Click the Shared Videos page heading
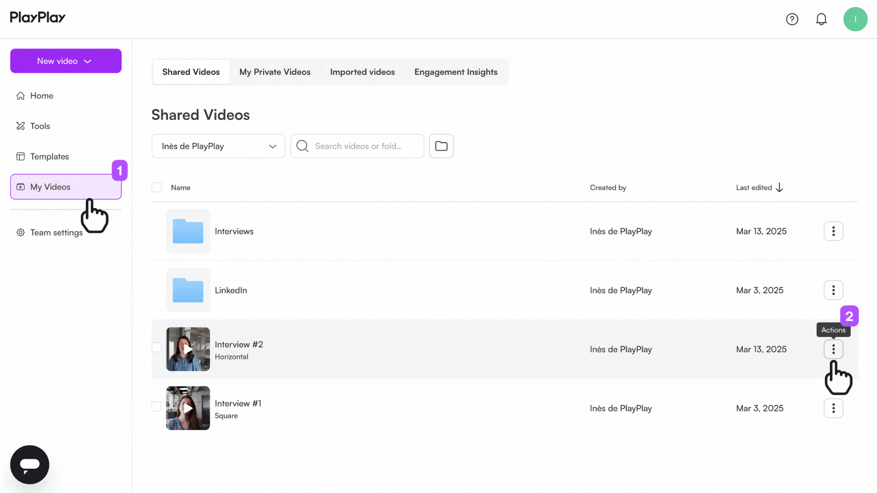The image size is (877, 493). [x=201, y=115]
